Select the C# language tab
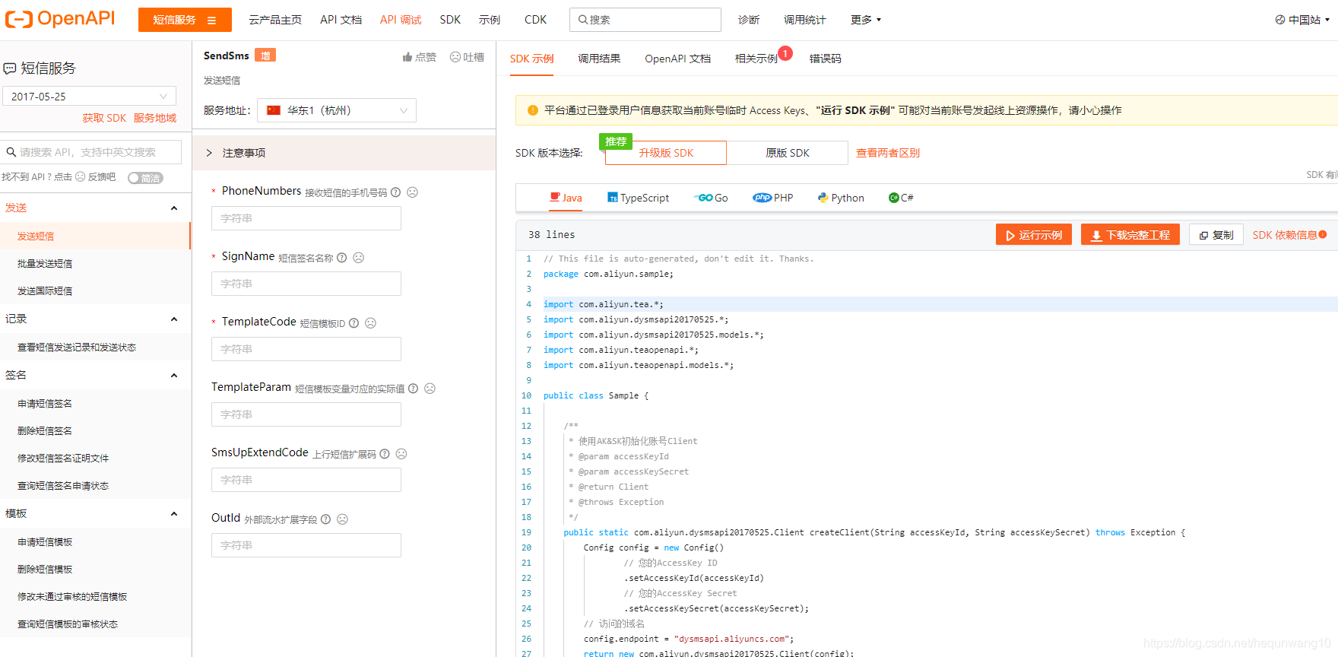This screenshot has height=657, width=1338. tap(901, 198)
